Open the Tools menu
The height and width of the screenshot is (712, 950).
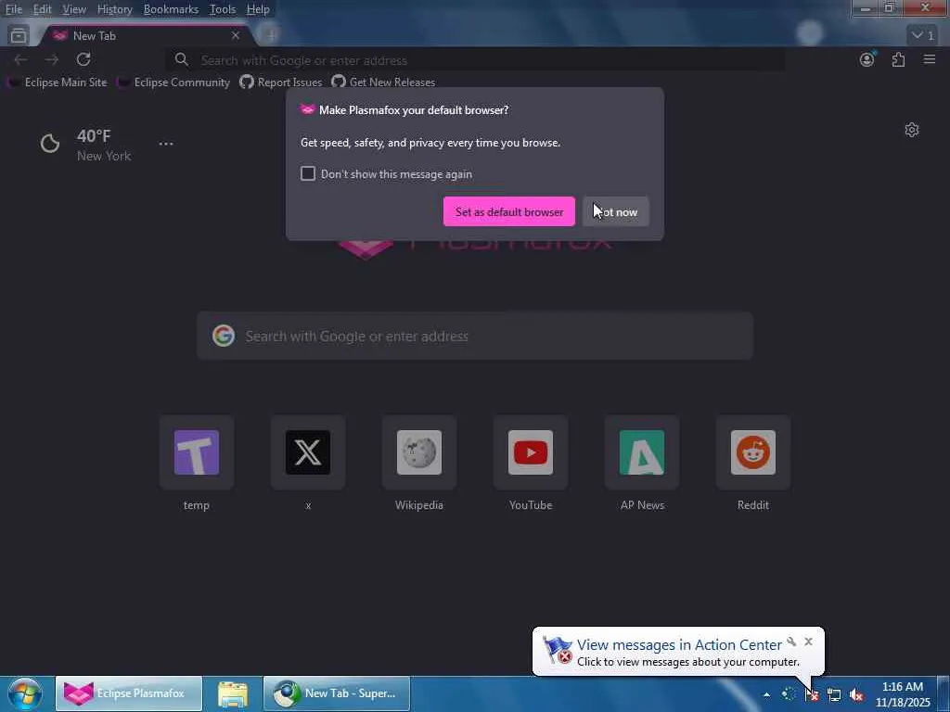[223, 9]
